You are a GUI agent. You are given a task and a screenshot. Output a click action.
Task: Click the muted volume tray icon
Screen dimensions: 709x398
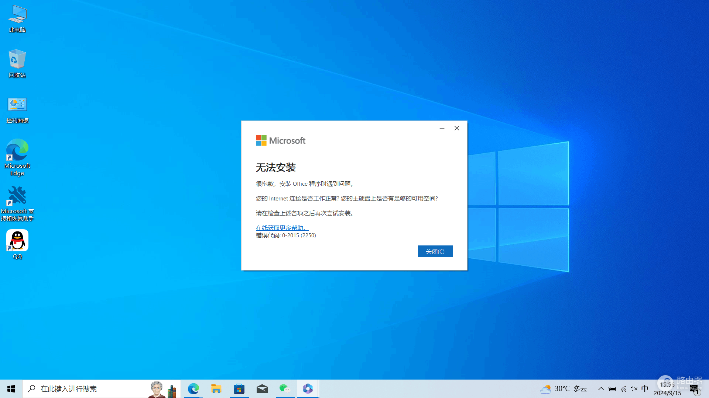click(x=634, y=389)
